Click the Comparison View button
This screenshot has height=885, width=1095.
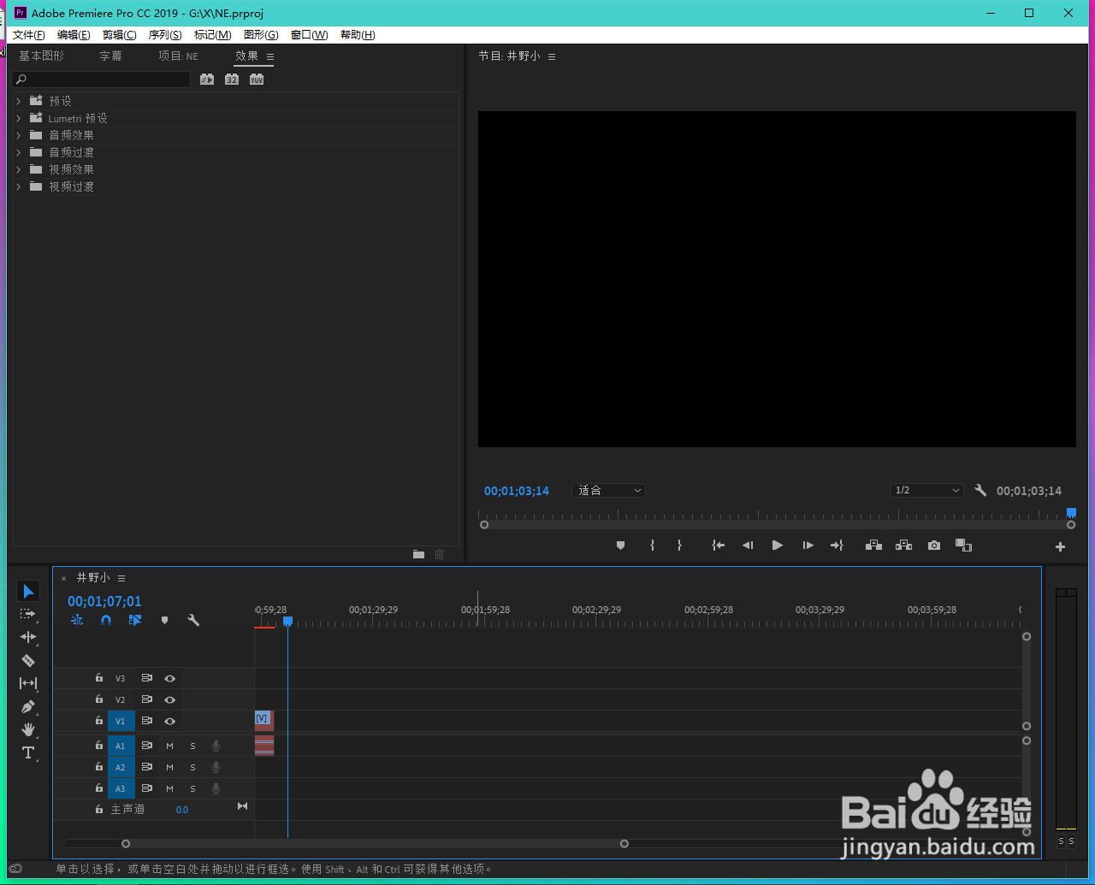point(963,546)
